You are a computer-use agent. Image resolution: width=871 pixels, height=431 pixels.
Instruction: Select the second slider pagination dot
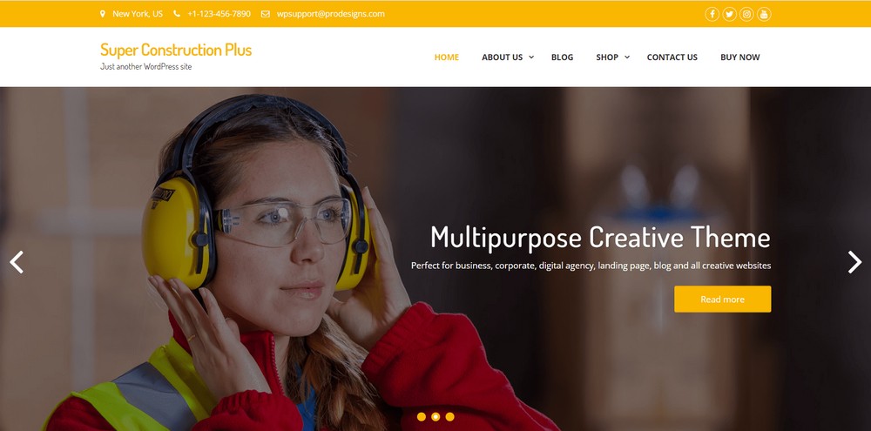coord(435,416)
